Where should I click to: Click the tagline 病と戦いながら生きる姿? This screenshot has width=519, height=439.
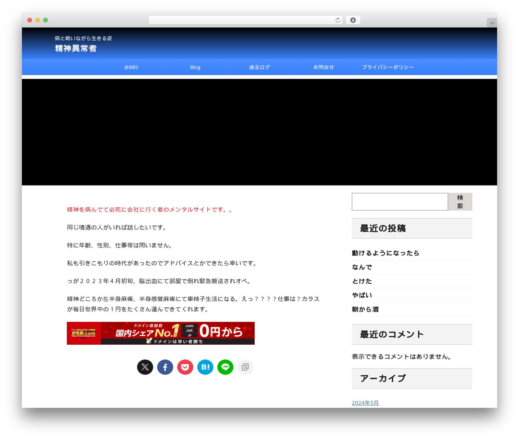point(84,38)
